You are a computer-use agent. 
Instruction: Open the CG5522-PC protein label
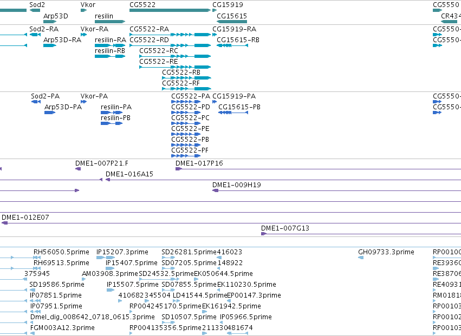click(191, 118)
